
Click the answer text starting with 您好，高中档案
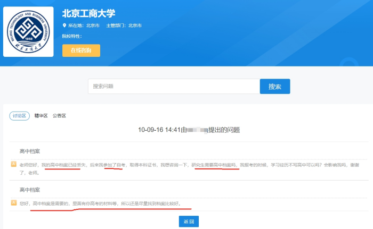100,203
